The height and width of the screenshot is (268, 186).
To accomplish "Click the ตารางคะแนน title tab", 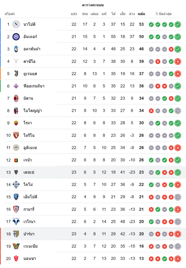I will pos(93,5).
